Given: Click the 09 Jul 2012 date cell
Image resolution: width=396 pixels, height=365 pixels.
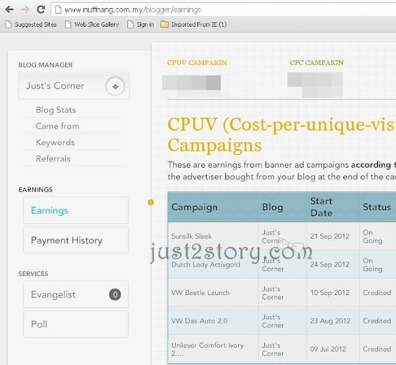Looking at the screenshot, I should click(333, 350).
